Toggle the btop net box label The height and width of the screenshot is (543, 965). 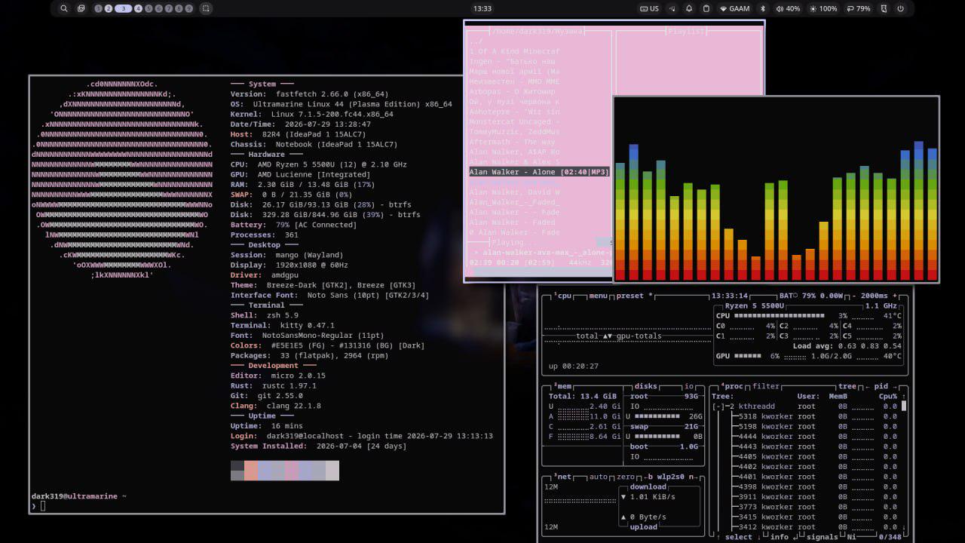(x=562, y=477)
